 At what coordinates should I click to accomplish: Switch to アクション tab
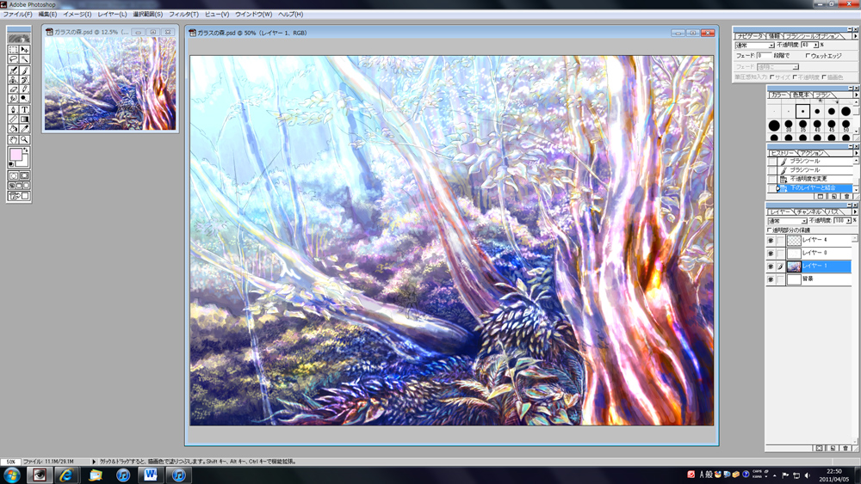click(x=813, y=153)
